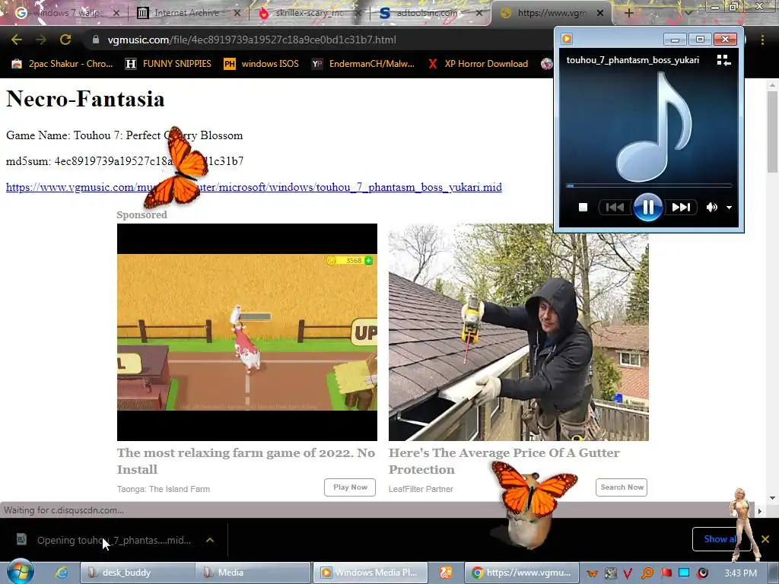Viewport: 779px width, 584px height.
Task: Click the address bar URL
Action: 252,40
